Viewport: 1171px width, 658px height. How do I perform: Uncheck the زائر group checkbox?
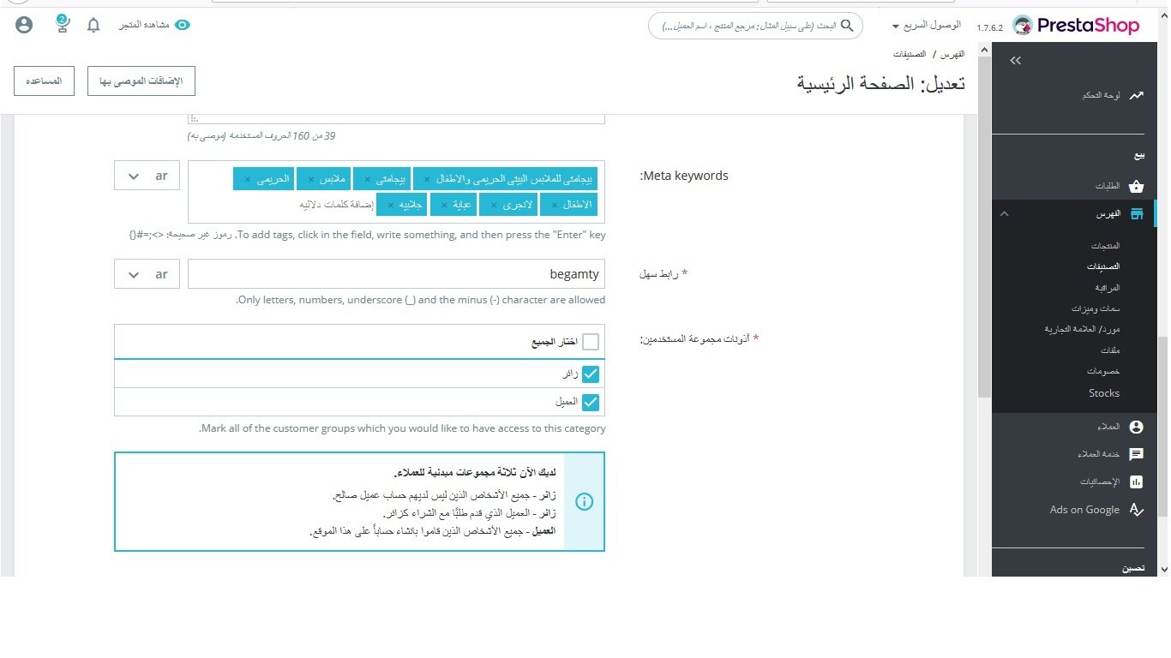click(x=590, y=374)
